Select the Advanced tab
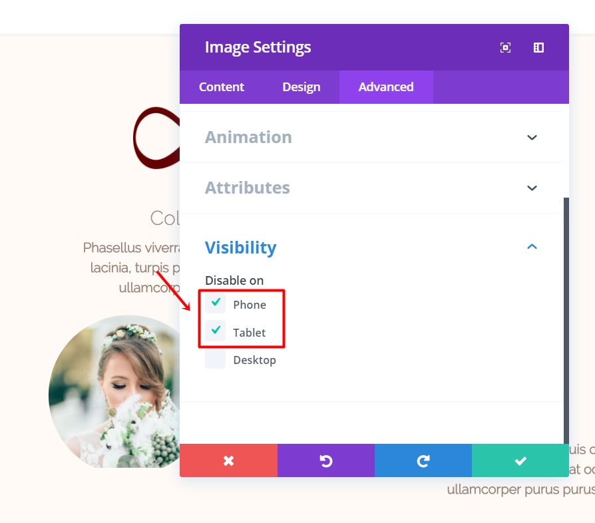 pyautogui.click(x=386, y=87)
